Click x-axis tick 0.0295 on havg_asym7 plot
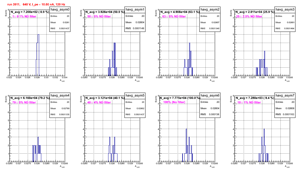This screenshot has width=300, height=172. click(290, 164)
